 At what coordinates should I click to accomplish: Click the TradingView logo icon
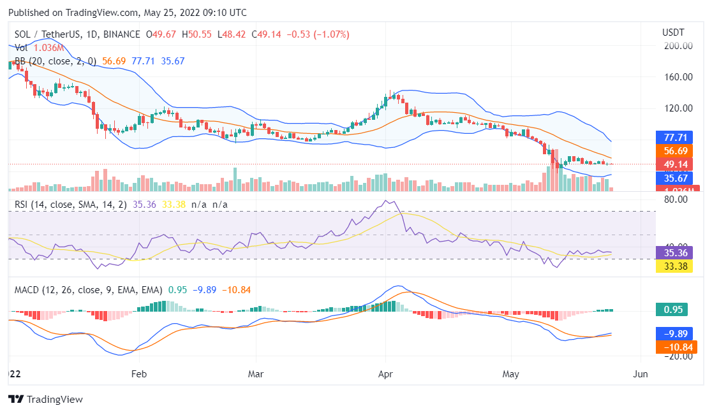[x=16, y=399]
